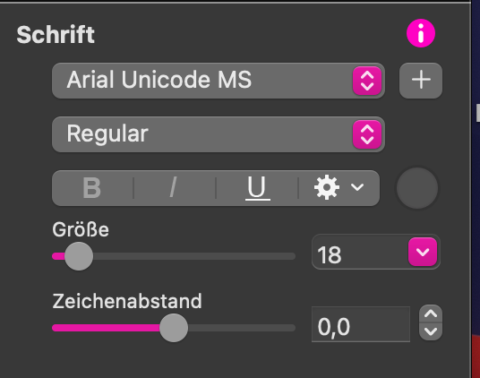Click the Zeichenabstand slider knob

174,328
